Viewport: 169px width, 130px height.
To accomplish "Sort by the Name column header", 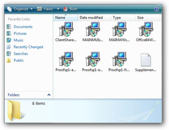I will tap(66, 18).
